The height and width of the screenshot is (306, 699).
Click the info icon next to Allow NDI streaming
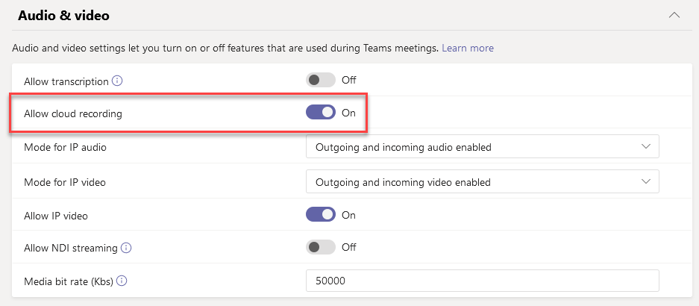(x=127, y=248)
